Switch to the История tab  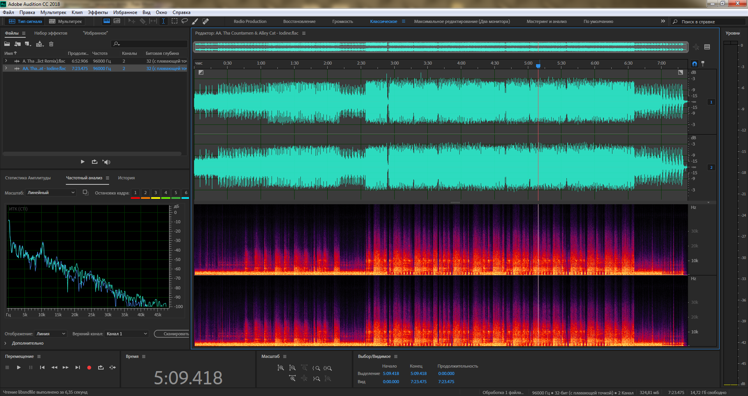point(126,178)
